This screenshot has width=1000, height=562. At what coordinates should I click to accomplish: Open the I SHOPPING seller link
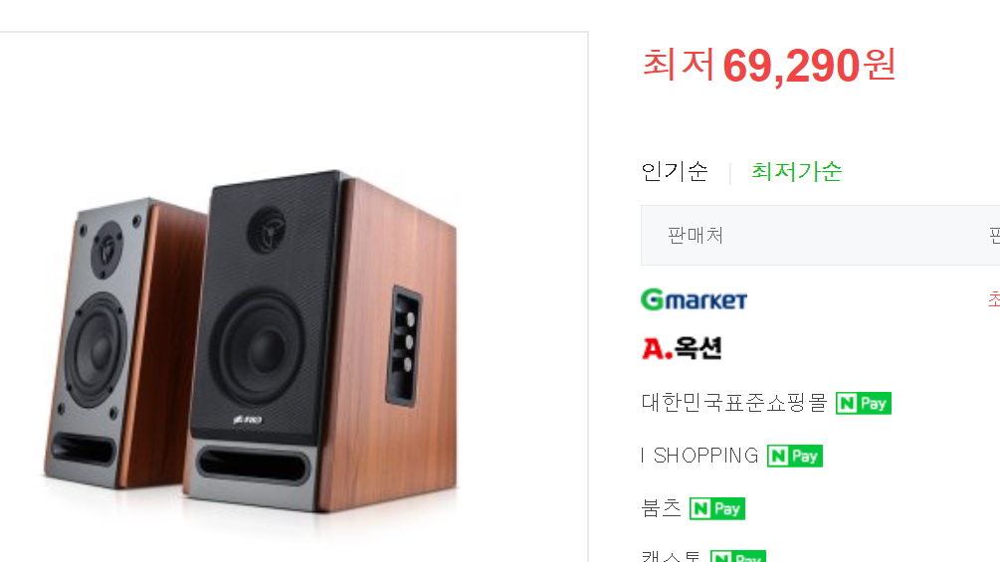(700, 456)
